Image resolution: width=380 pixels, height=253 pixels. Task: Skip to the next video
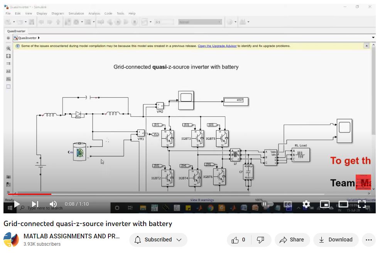point(35,204)
